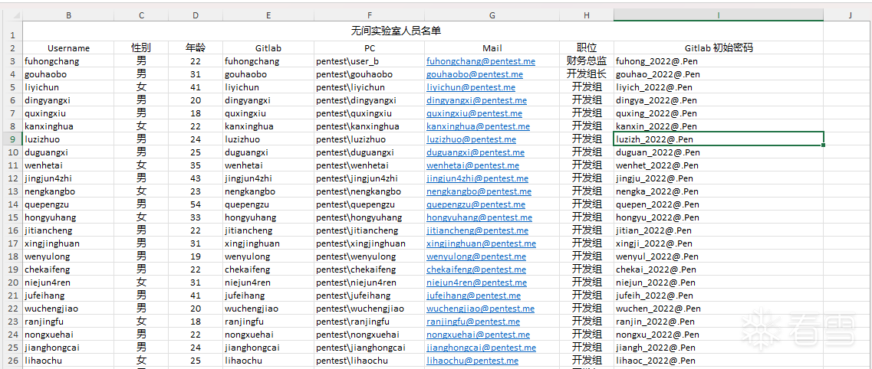Image resolution: width=872 pixels, height=369 pixels.
Task: Select the Mail header cell
Action: coord(492,48)
